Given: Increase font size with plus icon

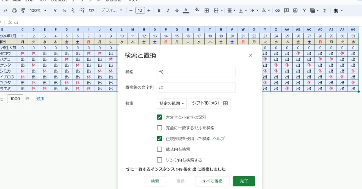Looking at the screenshot, I should [149, 10].
